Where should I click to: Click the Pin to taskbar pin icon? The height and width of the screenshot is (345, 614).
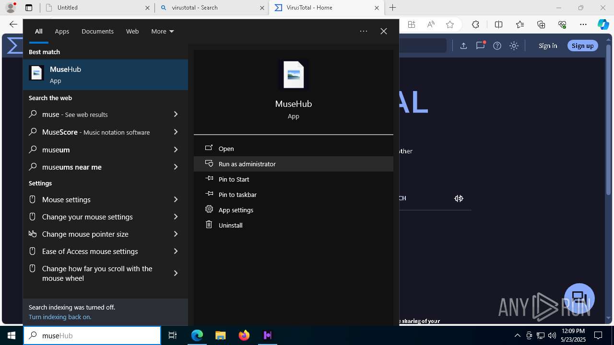[x=209, y=194]
